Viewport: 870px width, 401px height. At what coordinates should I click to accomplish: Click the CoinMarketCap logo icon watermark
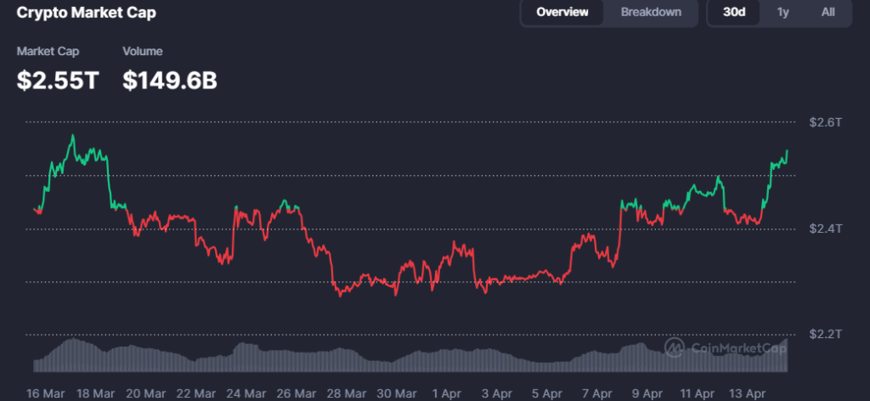[x=675, y=347]
